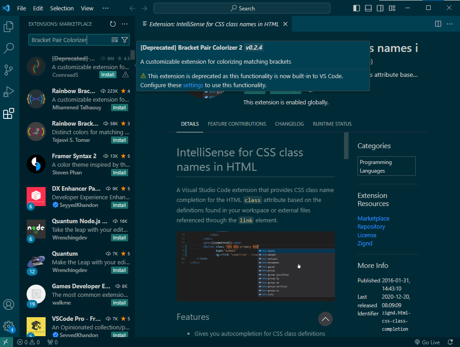
Task: Open remote window indicator in status bar
Action: [6, 342]
